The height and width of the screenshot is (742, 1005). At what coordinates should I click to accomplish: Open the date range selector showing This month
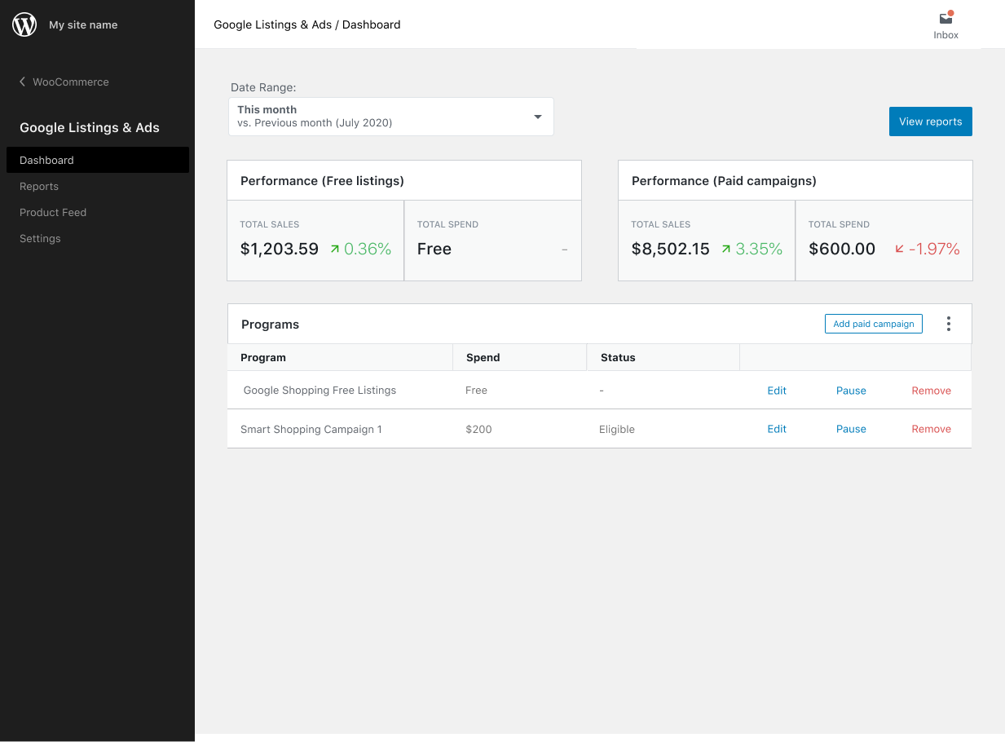391,116
